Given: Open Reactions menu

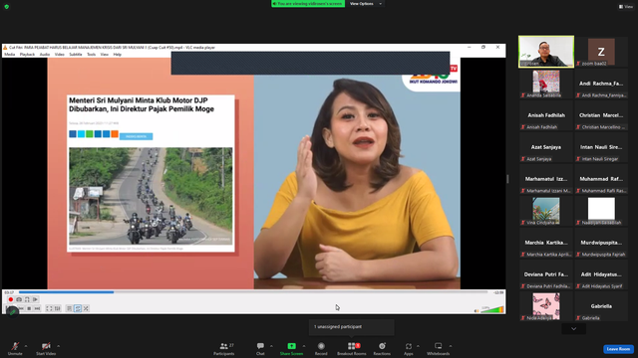Looking at the screenshot, I should pyautogui.click(x=382, y=349).
